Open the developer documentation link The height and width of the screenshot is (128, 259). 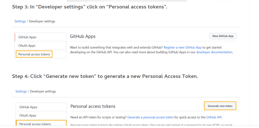pos(214,52)
